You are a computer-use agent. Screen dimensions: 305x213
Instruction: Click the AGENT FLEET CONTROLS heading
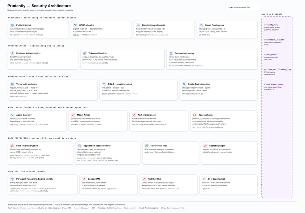point(48,107)
